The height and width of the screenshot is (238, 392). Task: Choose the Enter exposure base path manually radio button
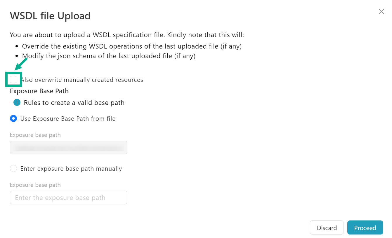click(13, 169)
